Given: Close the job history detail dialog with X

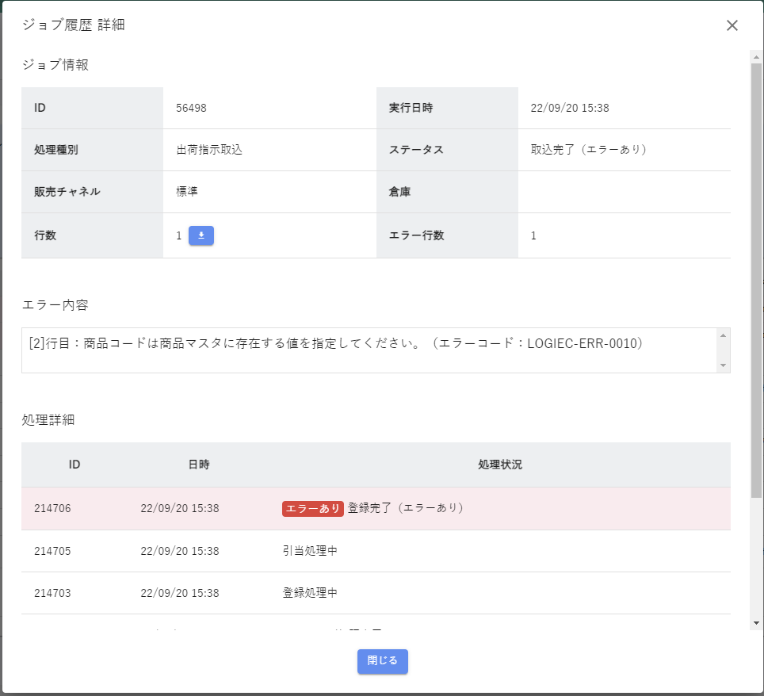Looking at the screenshot, I should 732,25.
